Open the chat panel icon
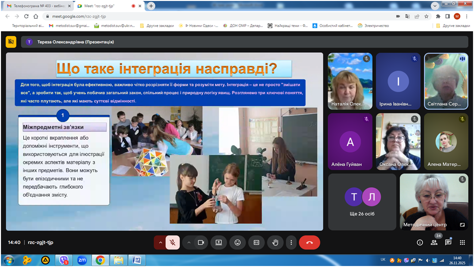The width and height of the screenshot is (474, 267). click(448, 242)
